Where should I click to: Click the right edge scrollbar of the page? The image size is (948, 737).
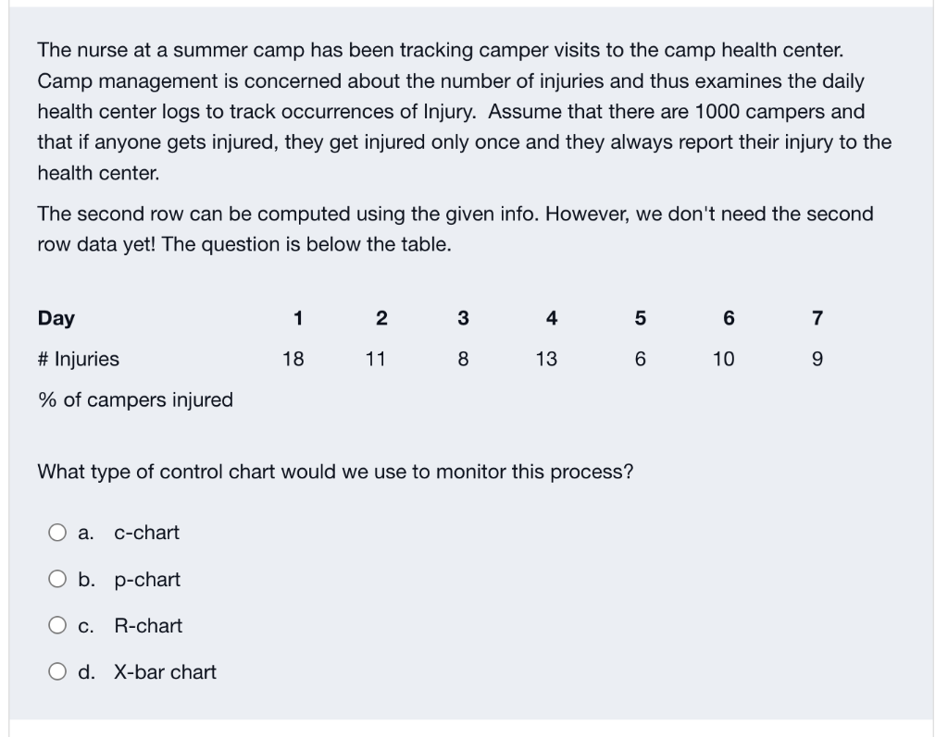click(x=942, y=370)
